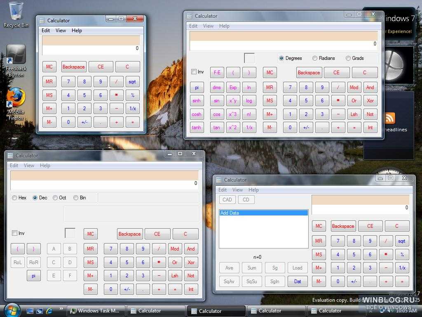
Task: Open the Recycle Bin desktop icon
Action: 16,15
